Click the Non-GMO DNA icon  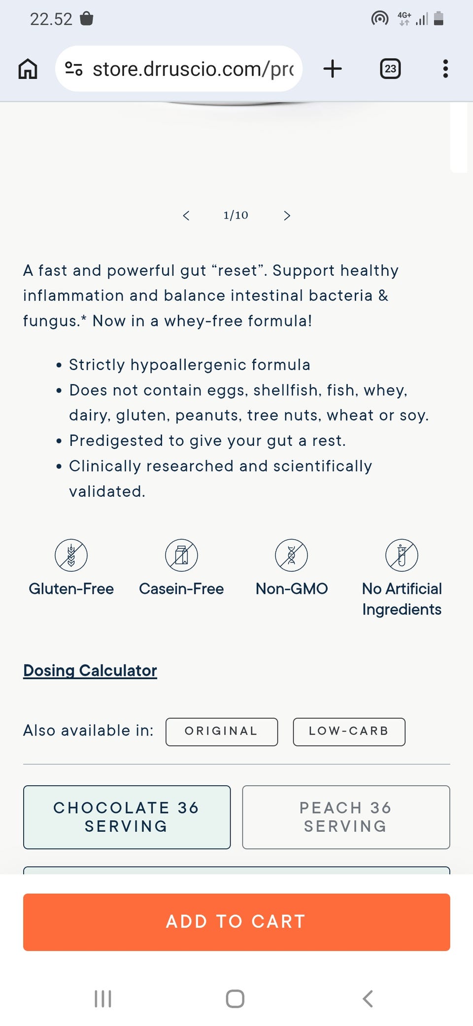[292, 555]
